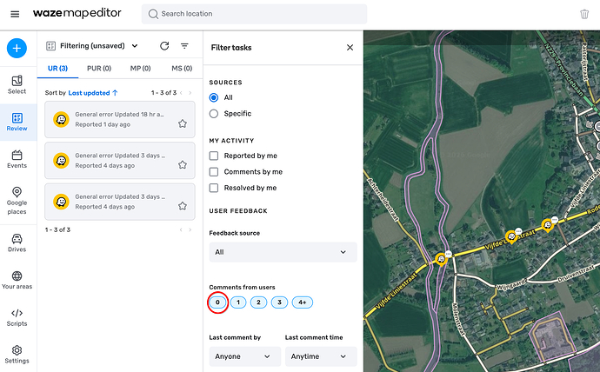Go to next page below the list
The width and height of the screenshot is (600, 372).
coord(190,229)
